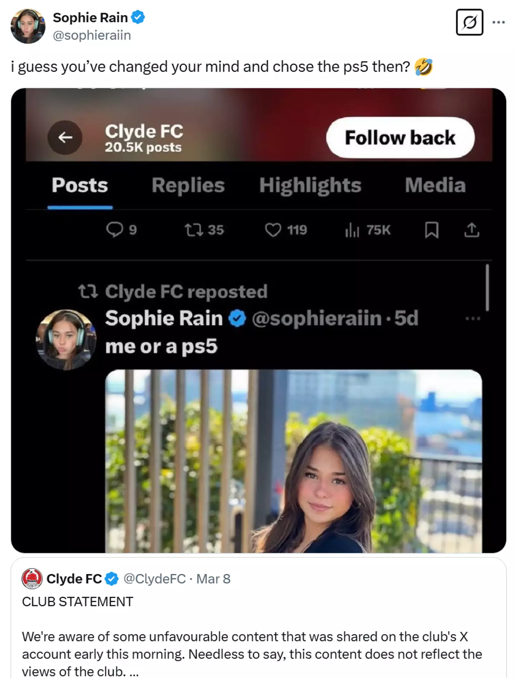The width and height of the screenshot is (515, 678).
Task: Click the back arrow on Clyde FC profile
Action: (x=65, y=137)
